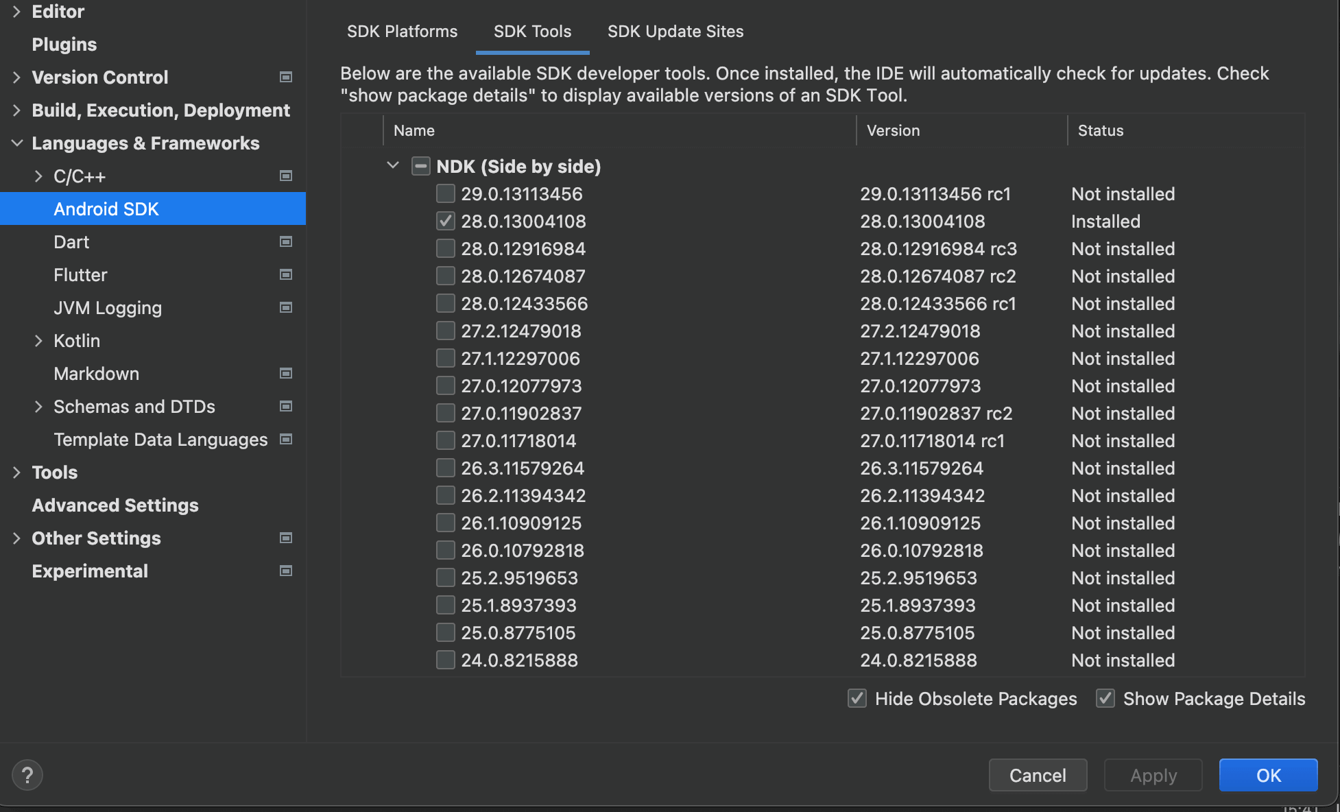Toggle Hide Obsolete Packages checkbox
Viewport: 1340px width, 812px height.
point(857,698)
